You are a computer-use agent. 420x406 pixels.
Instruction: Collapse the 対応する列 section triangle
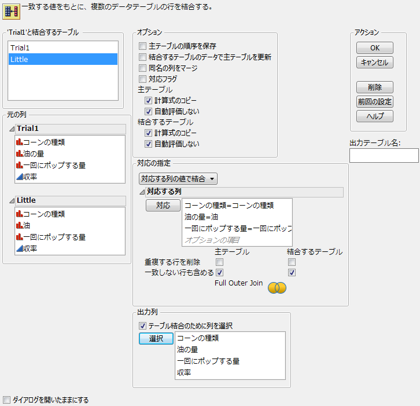tap(142, 192)
